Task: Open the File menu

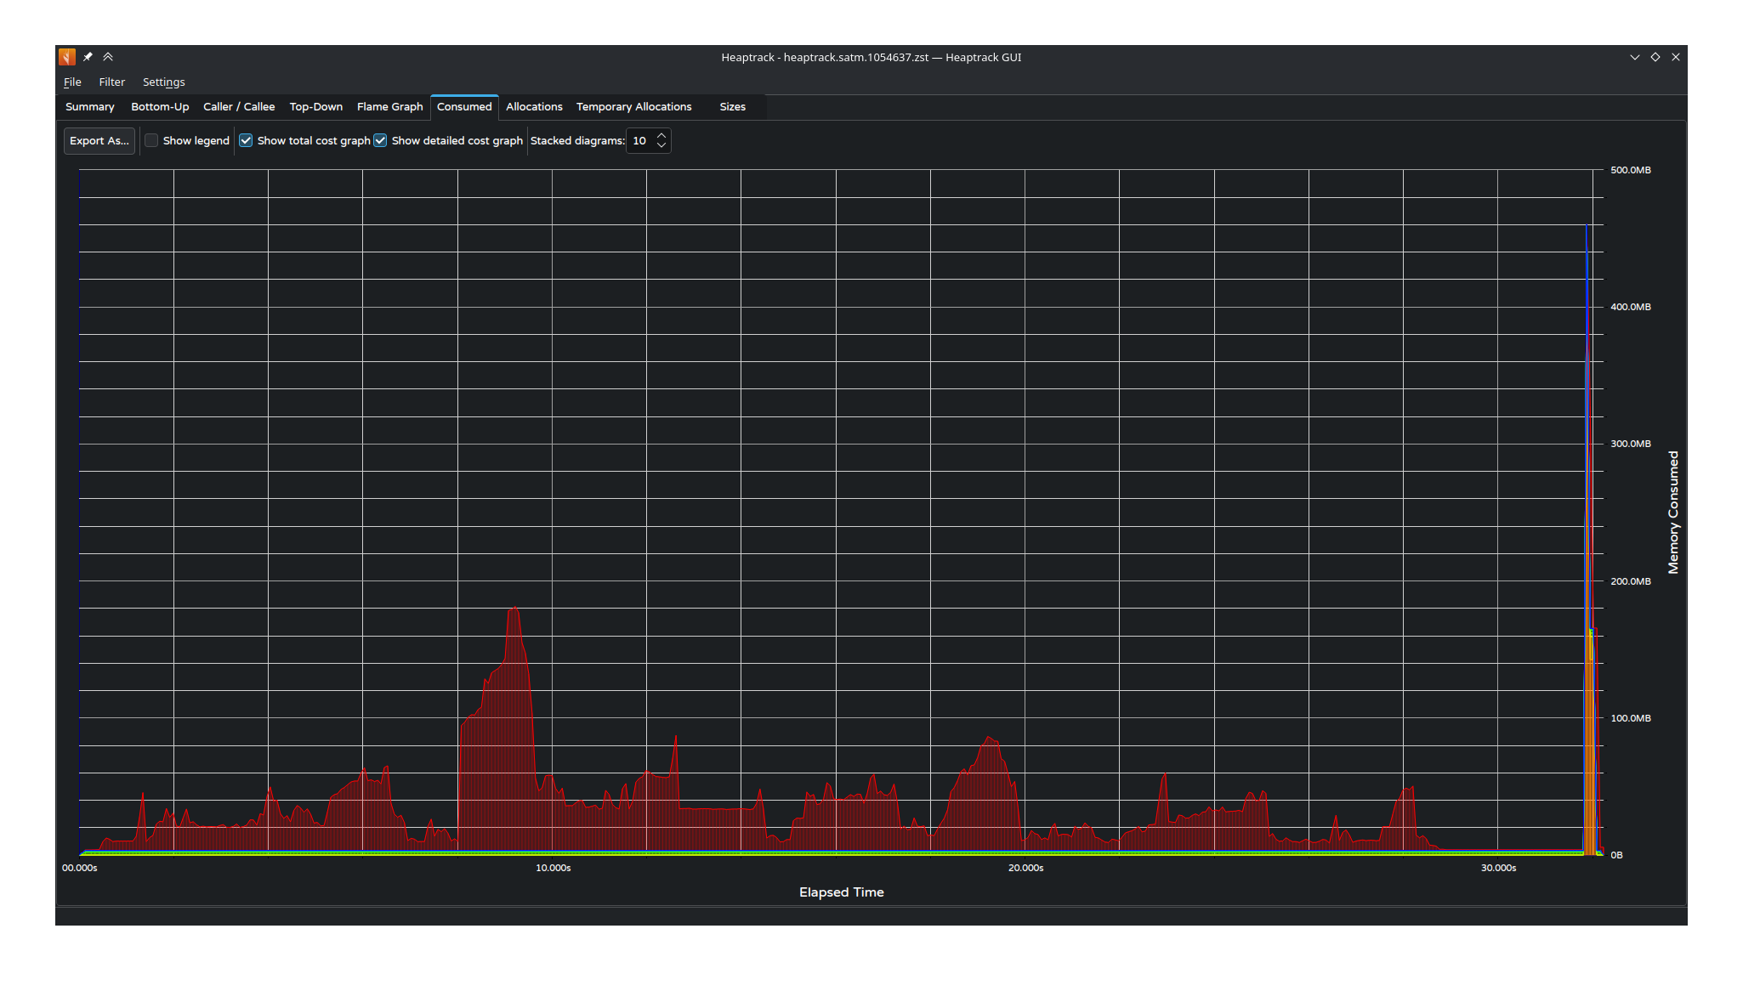Action: [x=72, y=82]
